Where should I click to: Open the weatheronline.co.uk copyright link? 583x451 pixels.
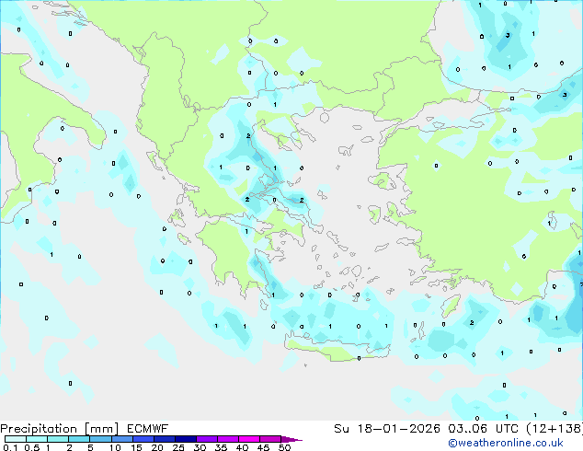pyautogui.click(x=505, y=443)
